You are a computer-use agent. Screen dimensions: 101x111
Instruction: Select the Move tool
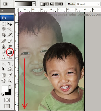pyautogui.click(x=10, y=24)
